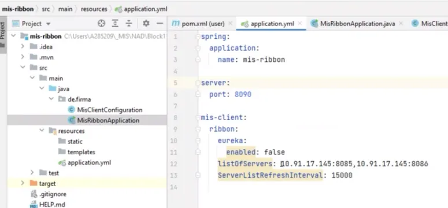Select the templates folder
Image resolution: width=448 pixels, height=208 pixels.
click(81, 152)
